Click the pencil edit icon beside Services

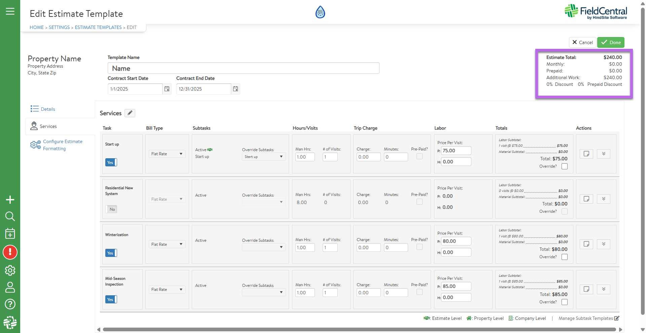(130, 113)
